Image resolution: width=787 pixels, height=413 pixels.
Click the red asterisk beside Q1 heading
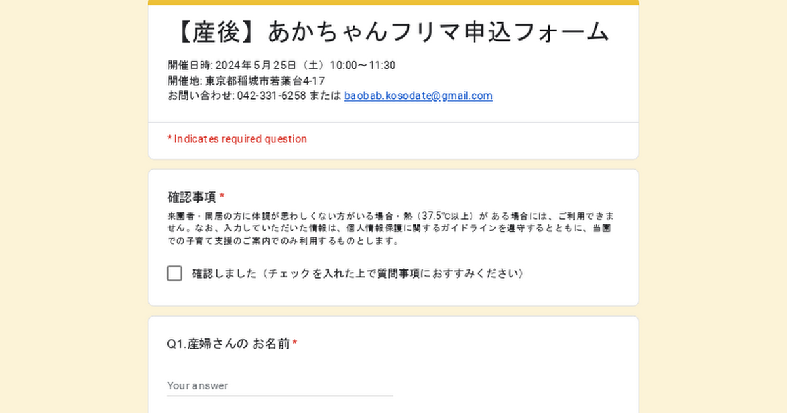tap(295, 343)
